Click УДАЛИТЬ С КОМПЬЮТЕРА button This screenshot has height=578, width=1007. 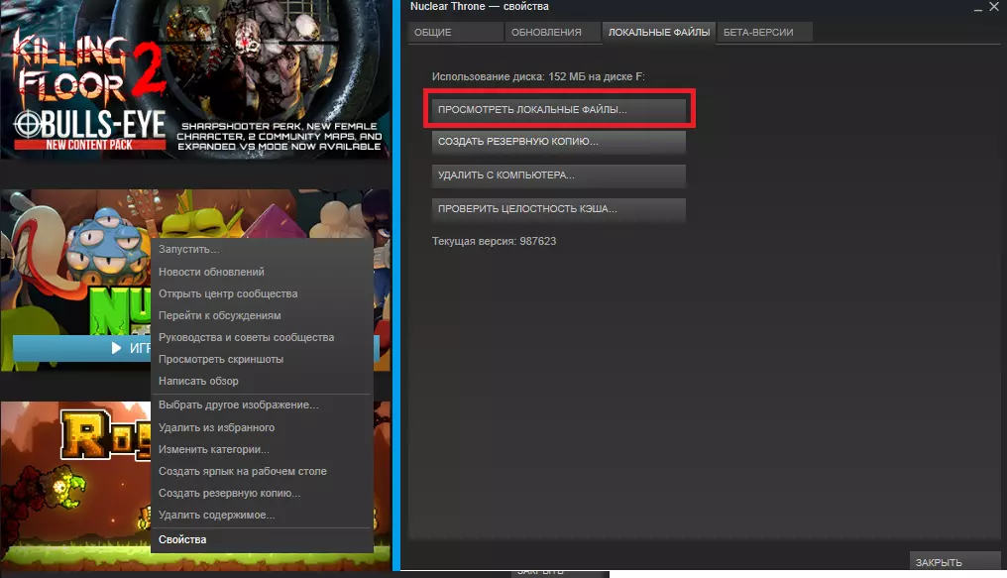559,174
